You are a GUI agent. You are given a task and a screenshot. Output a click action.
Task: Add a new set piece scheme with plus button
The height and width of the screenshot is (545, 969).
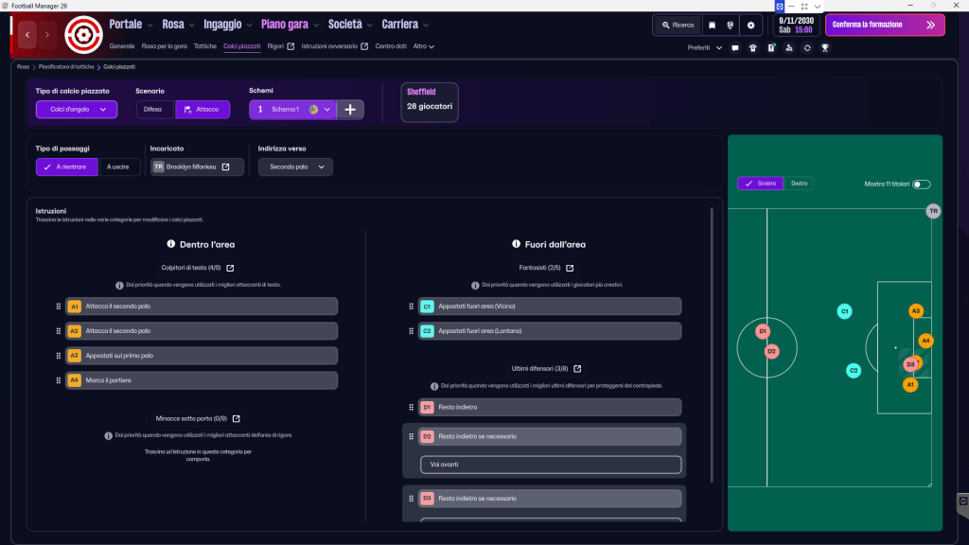coord(350,110)
